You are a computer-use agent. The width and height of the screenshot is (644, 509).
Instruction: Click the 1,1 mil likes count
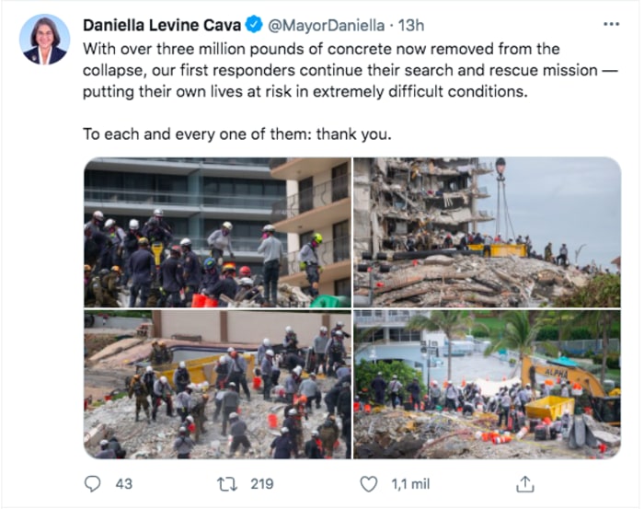(410, 484)
